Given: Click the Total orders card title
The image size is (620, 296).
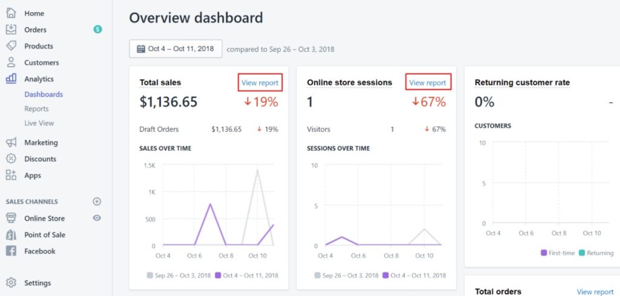Looking at the screenshot, I should tap(498, 292).
